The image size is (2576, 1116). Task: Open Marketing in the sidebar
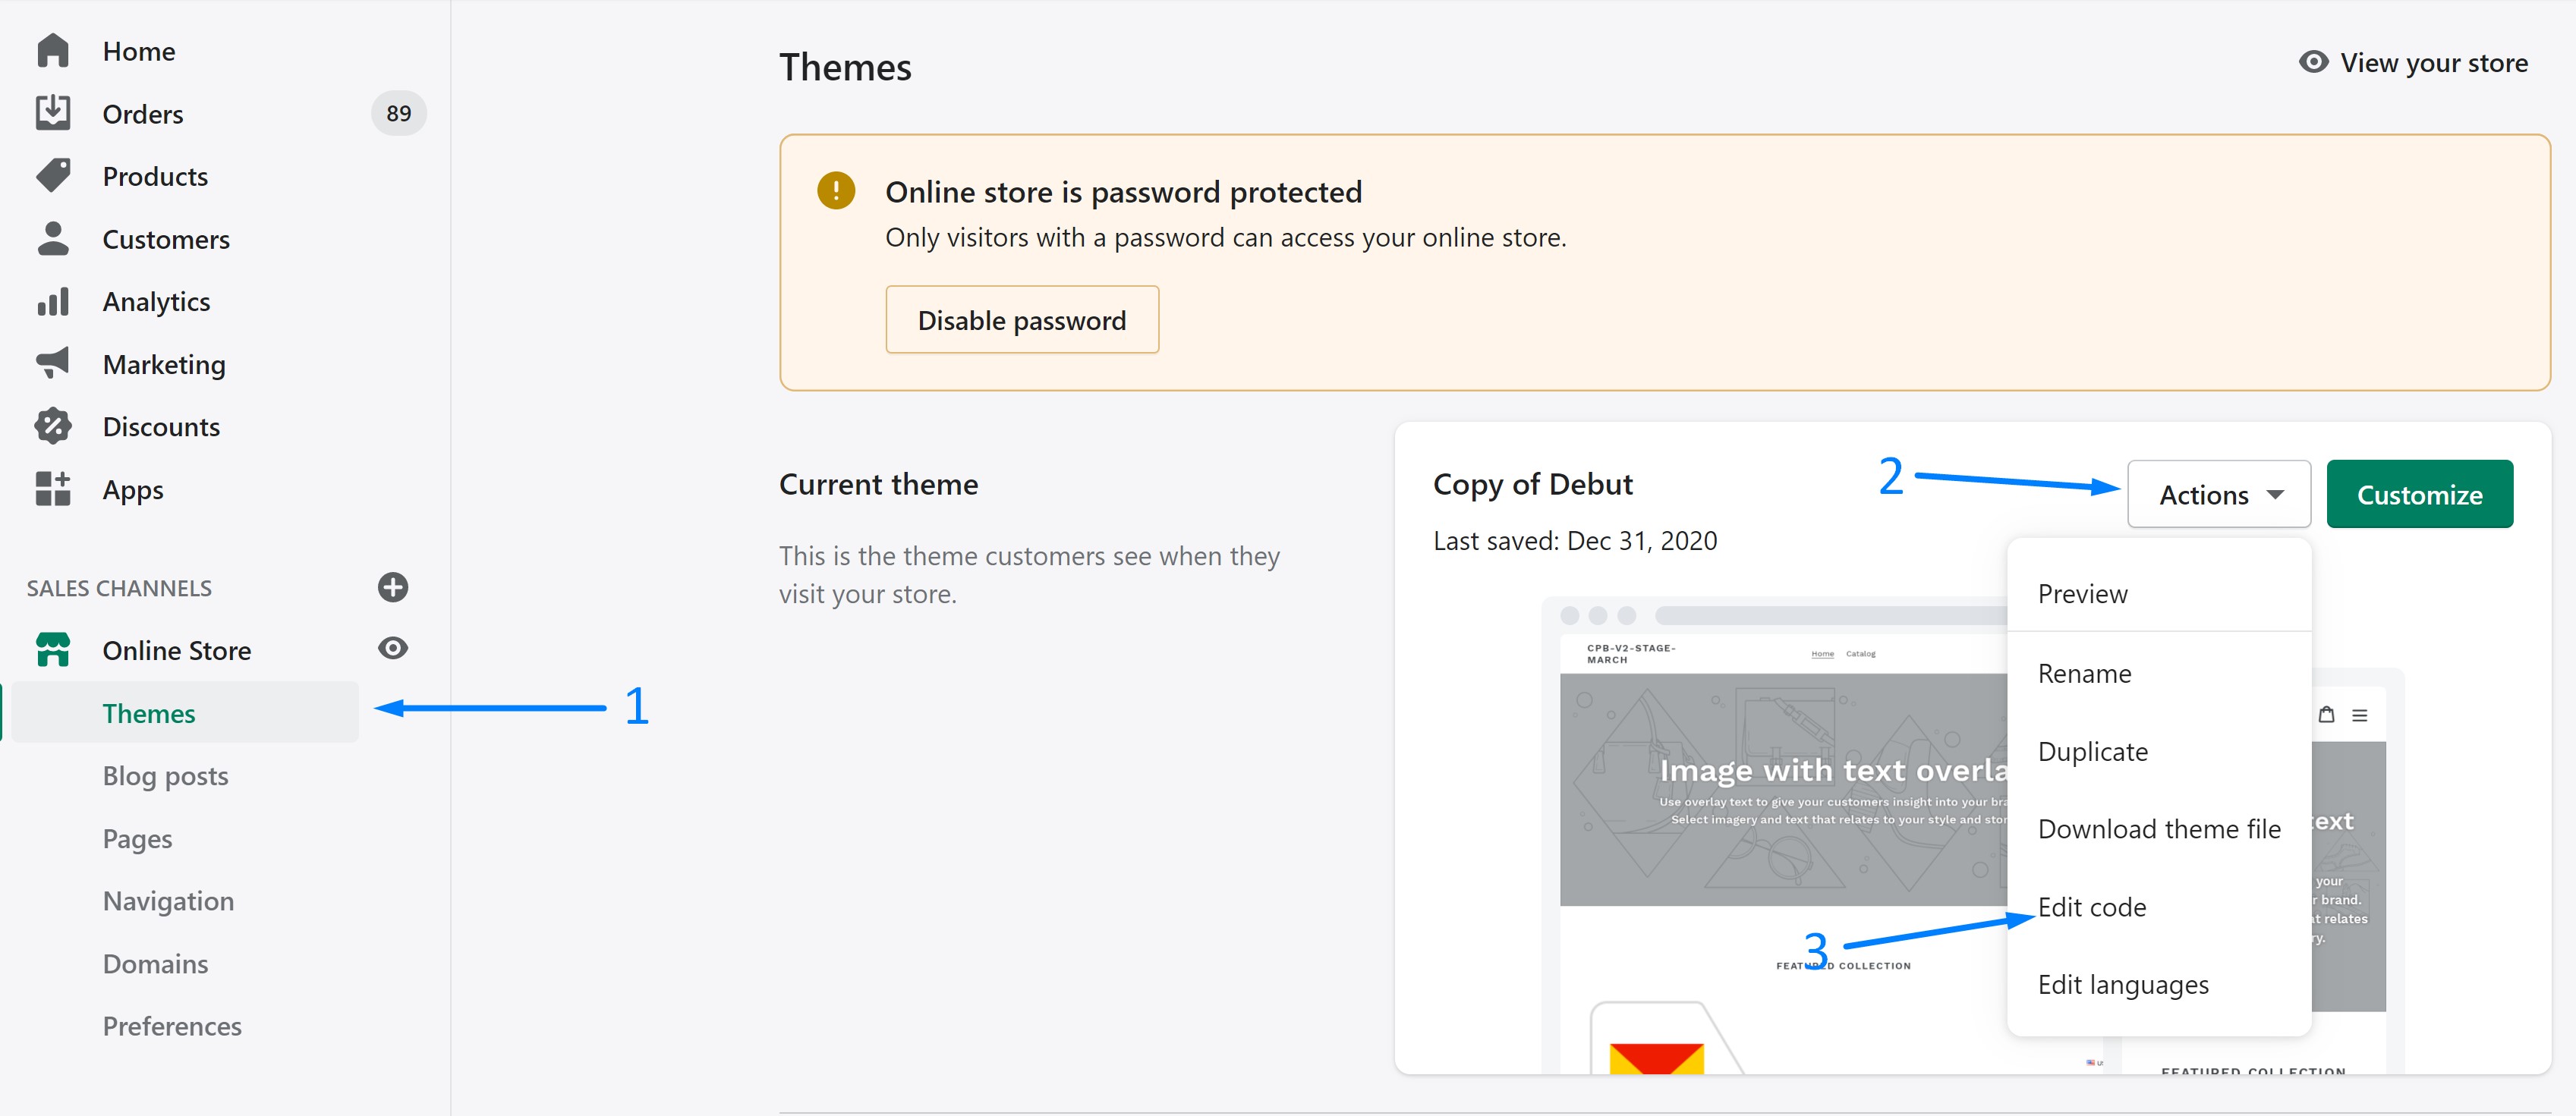164,365
